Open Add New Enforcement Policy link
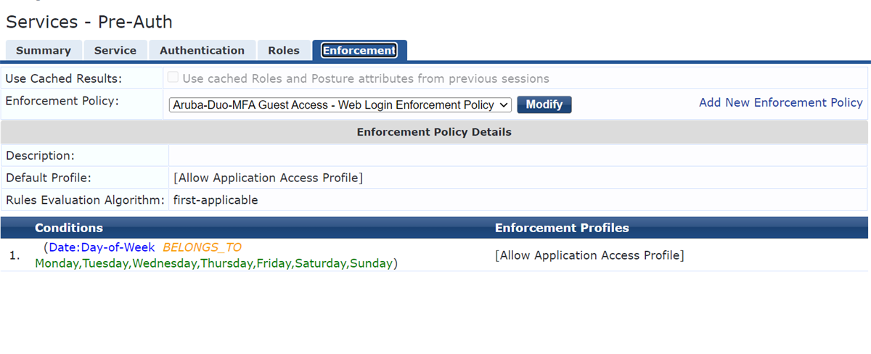871x354 pixels. coord(780,102)
